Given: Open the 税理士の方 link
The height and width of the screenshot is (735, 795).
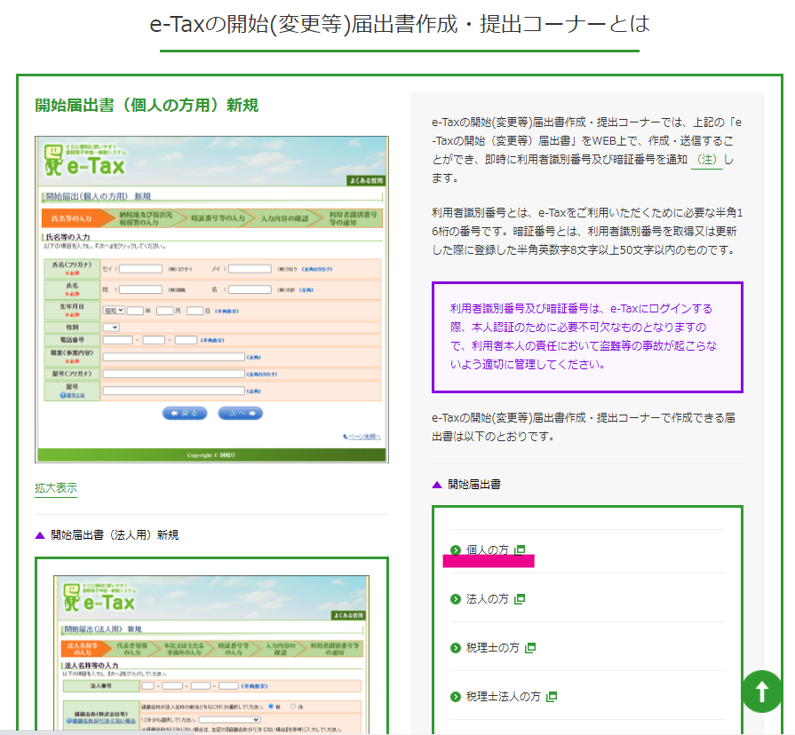Looking at the screenshot, I should pos(492,648).
